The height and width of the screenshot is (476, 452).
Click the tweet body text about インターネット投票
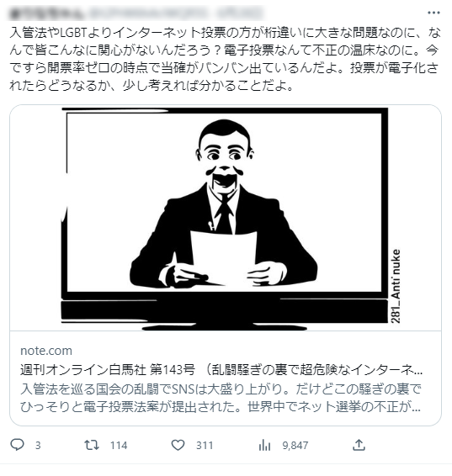click(x=225, y=59)
